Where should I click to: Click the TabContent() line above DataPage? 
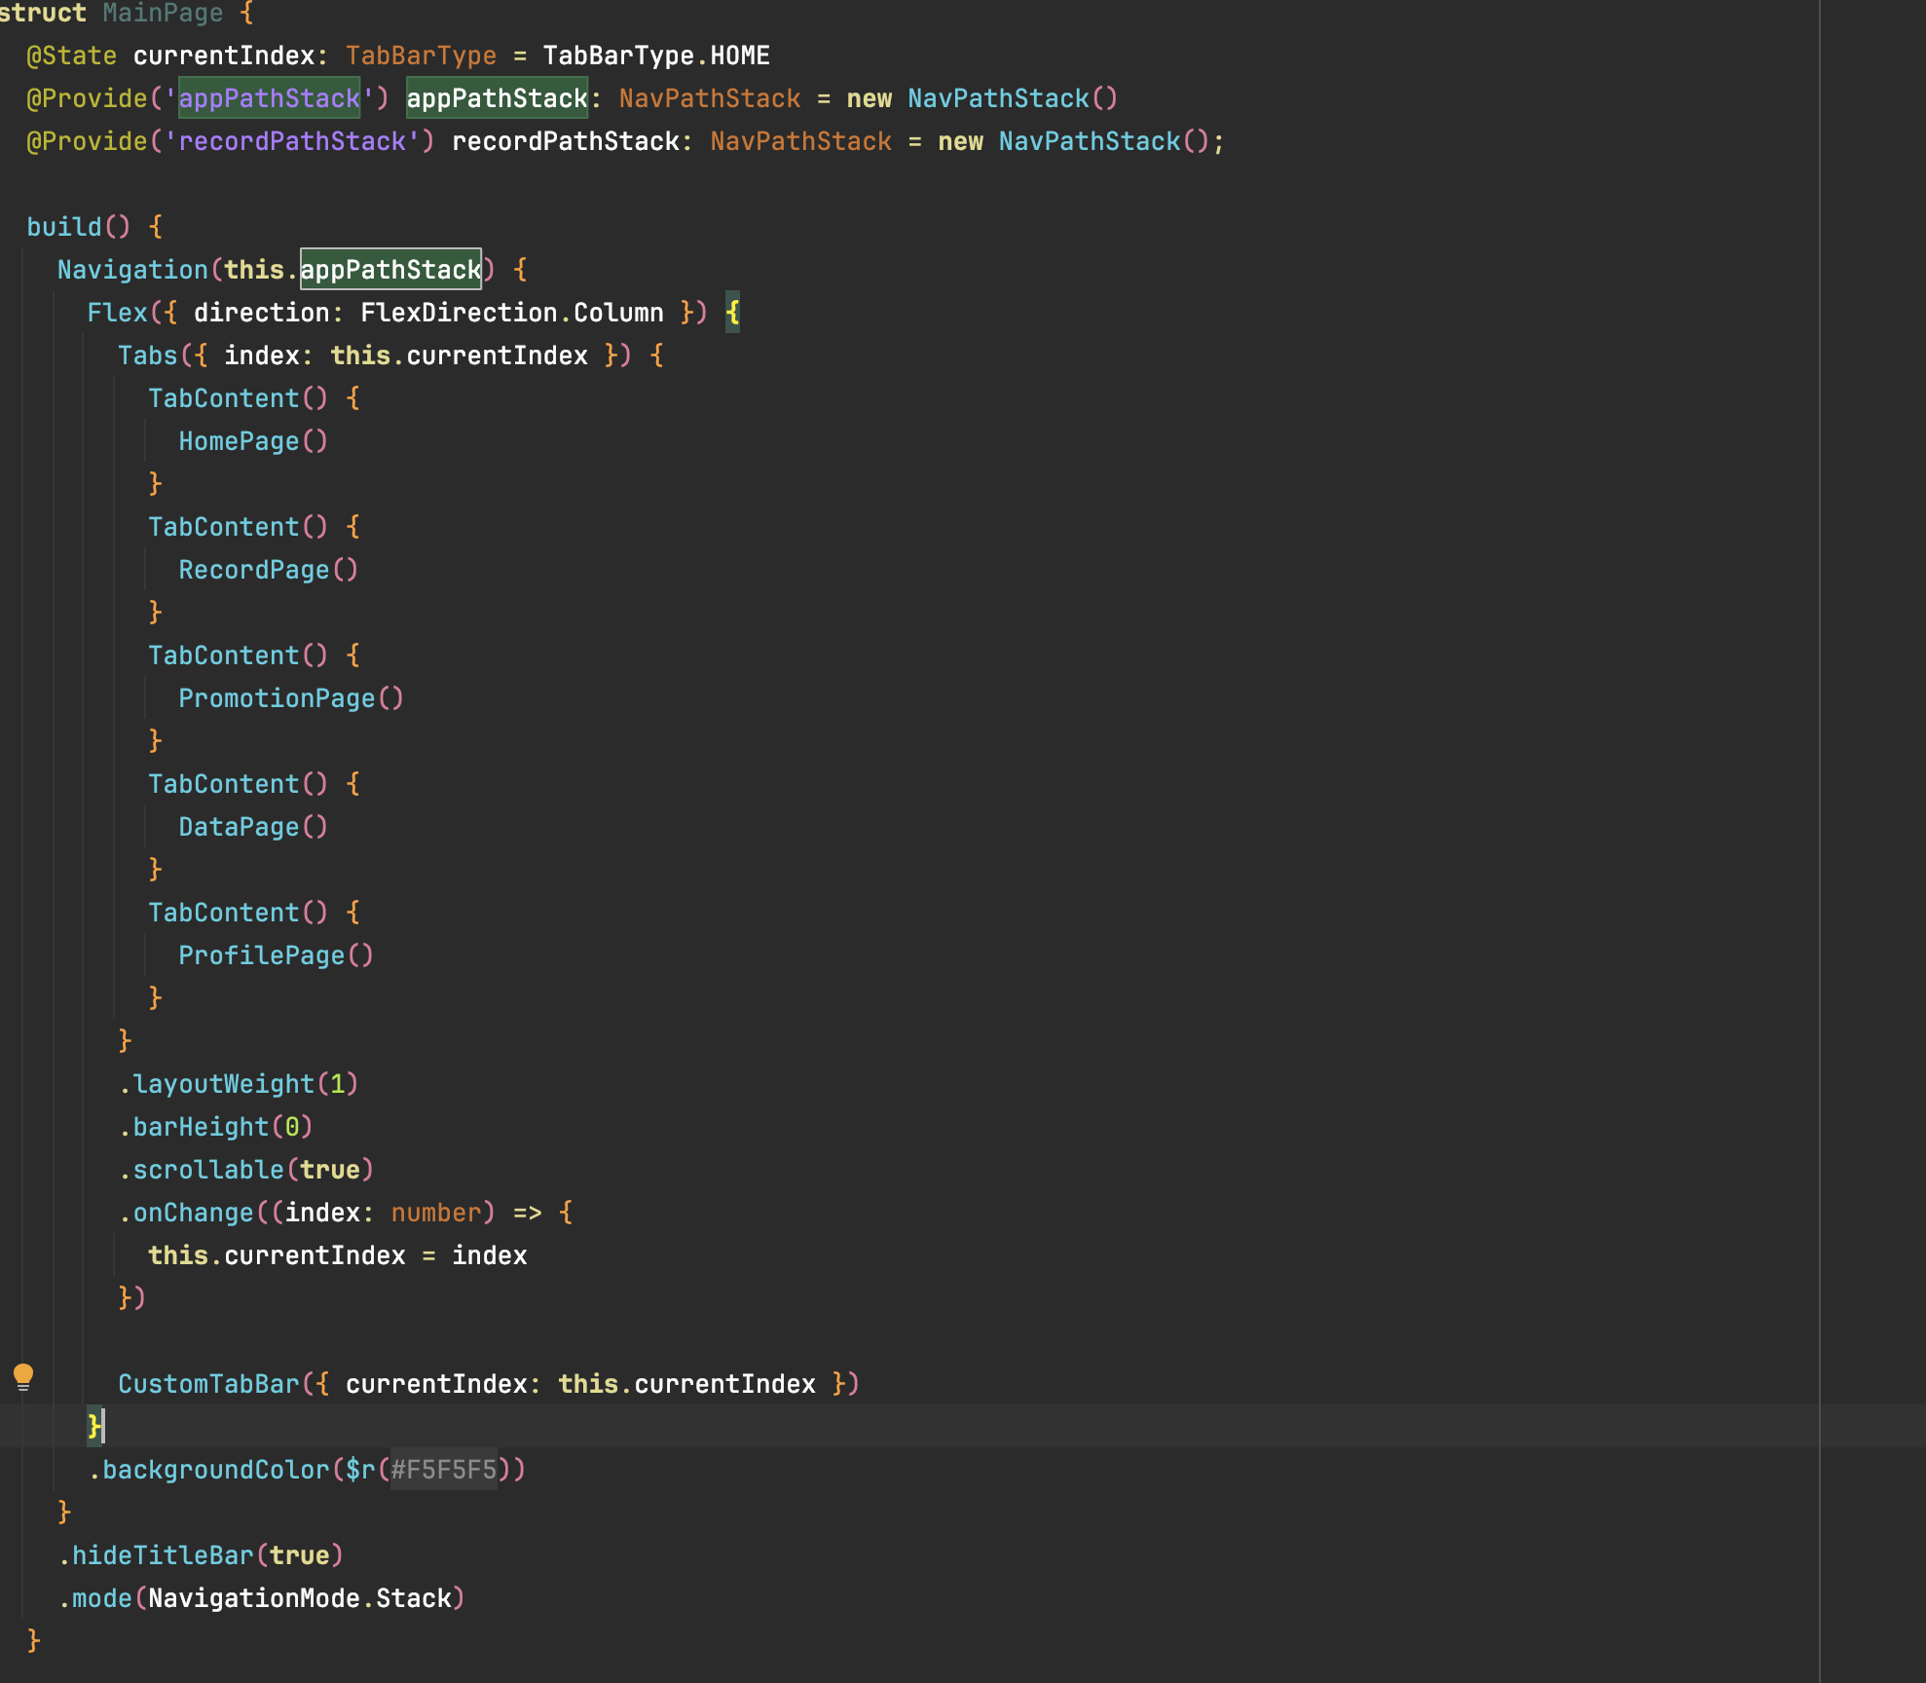pyautogui.click(x=254, y=784)
